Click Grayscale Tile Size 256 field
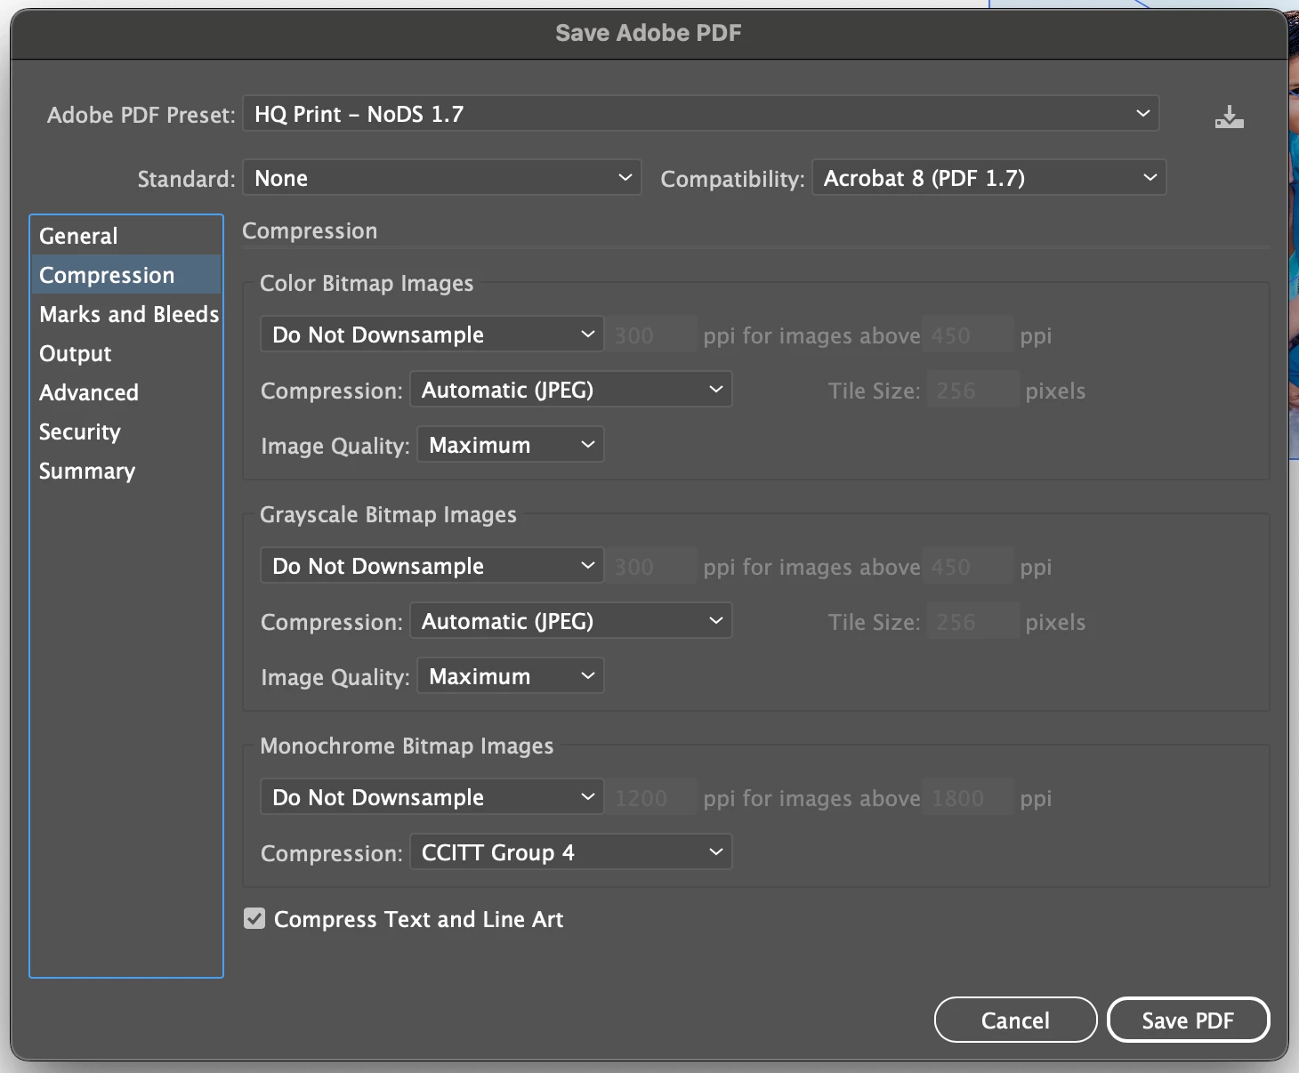The height and width of the screenshot is (1073, 1299). pos(973,622)
